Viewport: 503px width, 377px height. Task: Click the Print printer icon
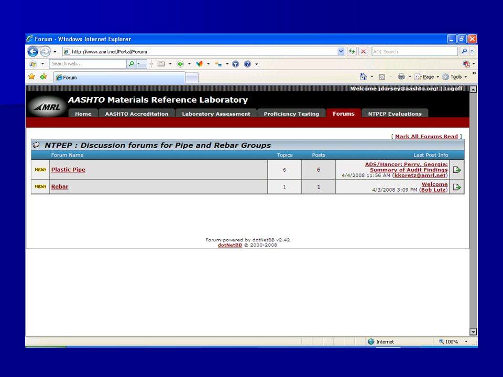click(x=401, y=76)
